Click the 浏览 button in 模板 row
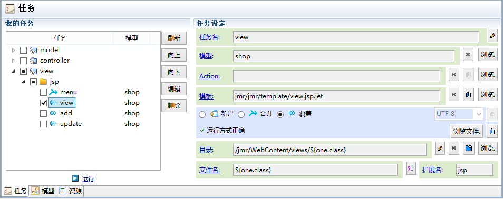This screenshot has width=503, height=199. [x=488, y=95]
